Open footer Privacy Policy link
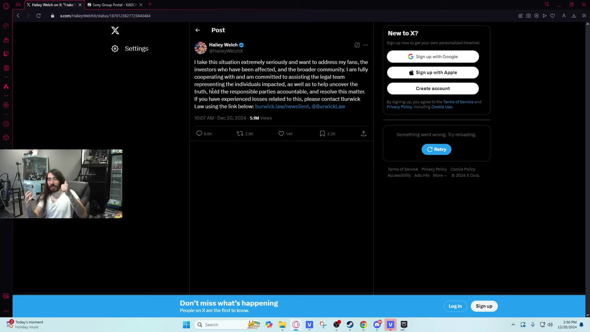590x332 pixels. click(x=434, y=169)
